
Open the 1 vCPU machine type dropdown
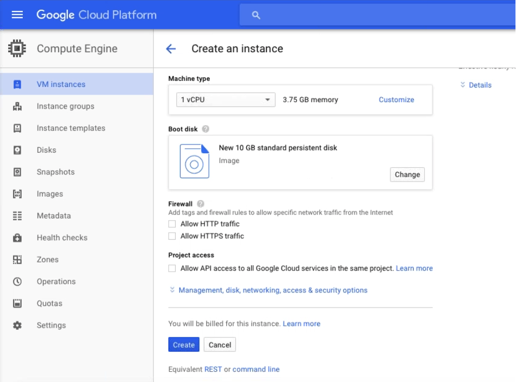click(x=226, y=99)
